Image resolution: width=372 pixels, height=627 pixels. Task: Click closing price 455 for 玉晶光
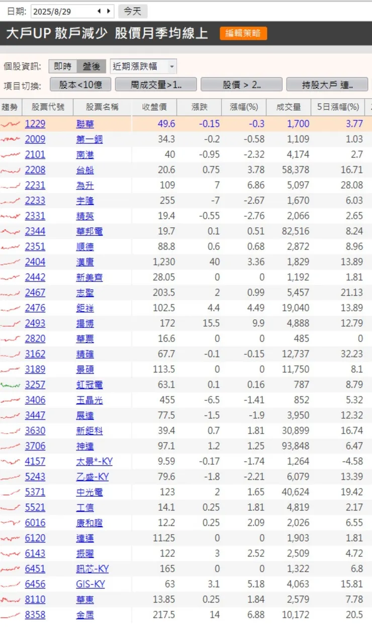[167, 400]
